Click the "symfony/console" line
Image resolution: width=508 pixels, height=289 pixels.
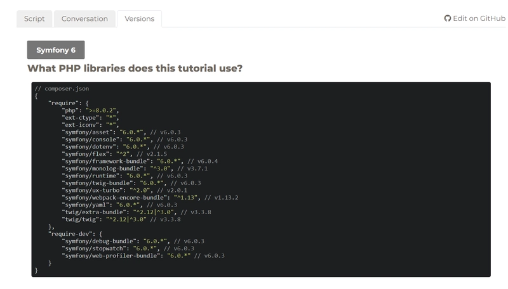[x=124, y=139]
